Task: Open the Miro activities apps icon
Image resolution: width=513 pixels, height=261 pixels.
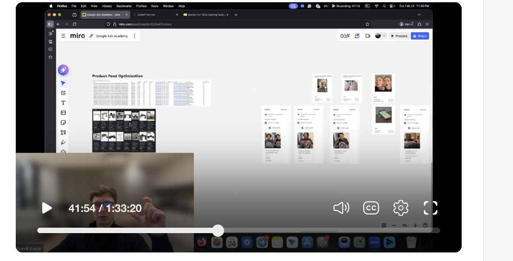Action: [345, 36]
